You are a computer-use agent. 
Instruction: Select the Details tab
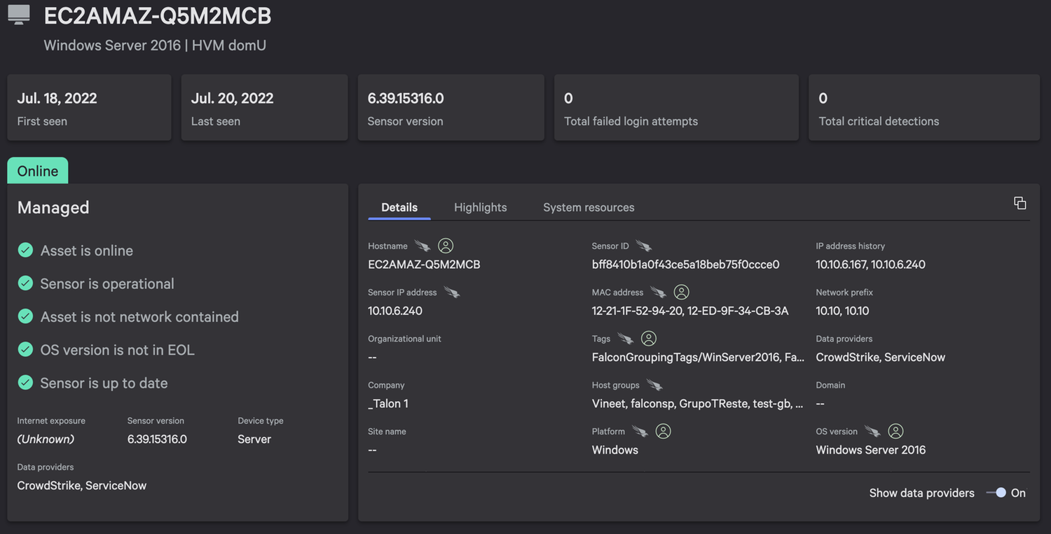coord(399,207)
